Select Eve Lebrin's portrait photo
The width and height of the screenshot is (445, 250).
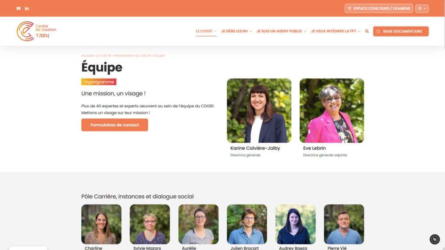click(332, 111)
